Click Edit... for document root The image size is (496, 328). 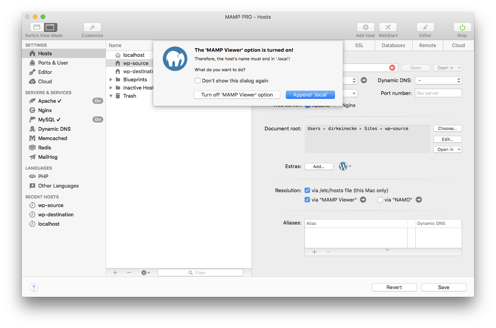click(x=448, y=139)
